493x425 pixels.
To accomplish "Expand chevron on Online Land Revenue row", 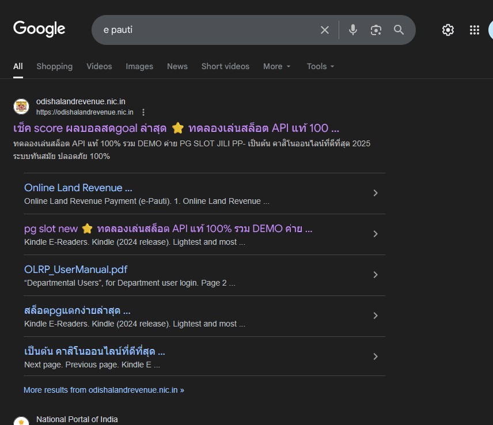I will pos(376,193).
